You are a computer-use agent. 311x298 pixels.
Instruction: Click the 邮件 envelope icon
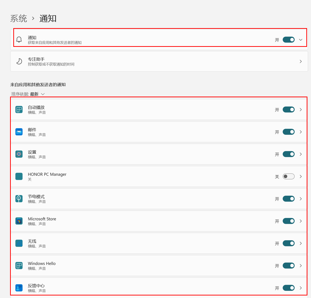(x=19, y=132)
